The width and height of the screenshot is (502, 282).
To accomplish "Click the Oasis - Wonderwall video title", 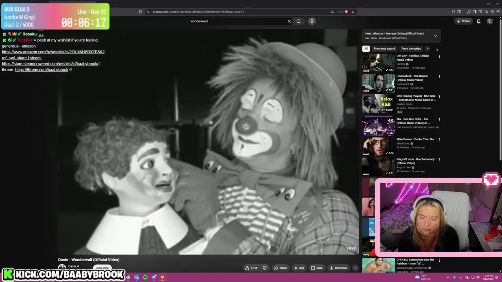I will (89, 260).
